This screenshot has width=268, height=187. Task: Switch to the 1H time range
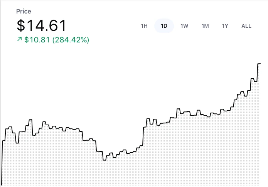[144, 26]
